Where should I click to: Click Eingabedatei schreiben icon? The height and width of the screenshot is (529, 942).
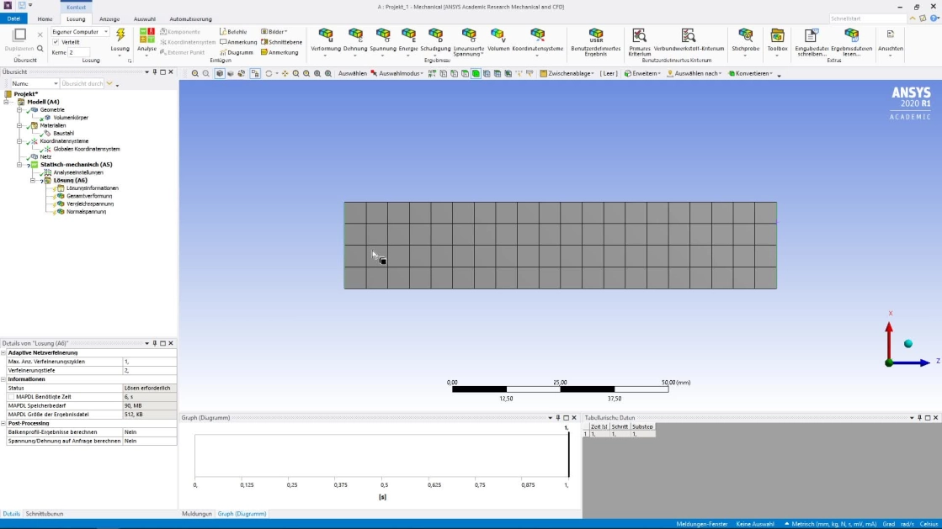click(811, 35)
